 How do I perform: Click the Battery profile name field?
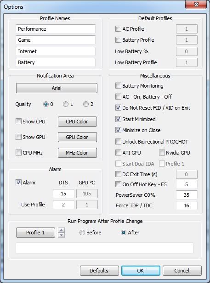[56, 62]
